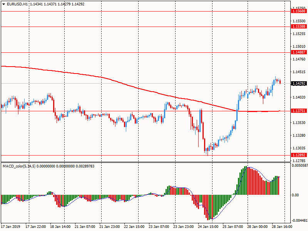This screenshot has width=308, height=231.
Task: Click the 1.15010 price scale value
Action: tap(299, 47)
